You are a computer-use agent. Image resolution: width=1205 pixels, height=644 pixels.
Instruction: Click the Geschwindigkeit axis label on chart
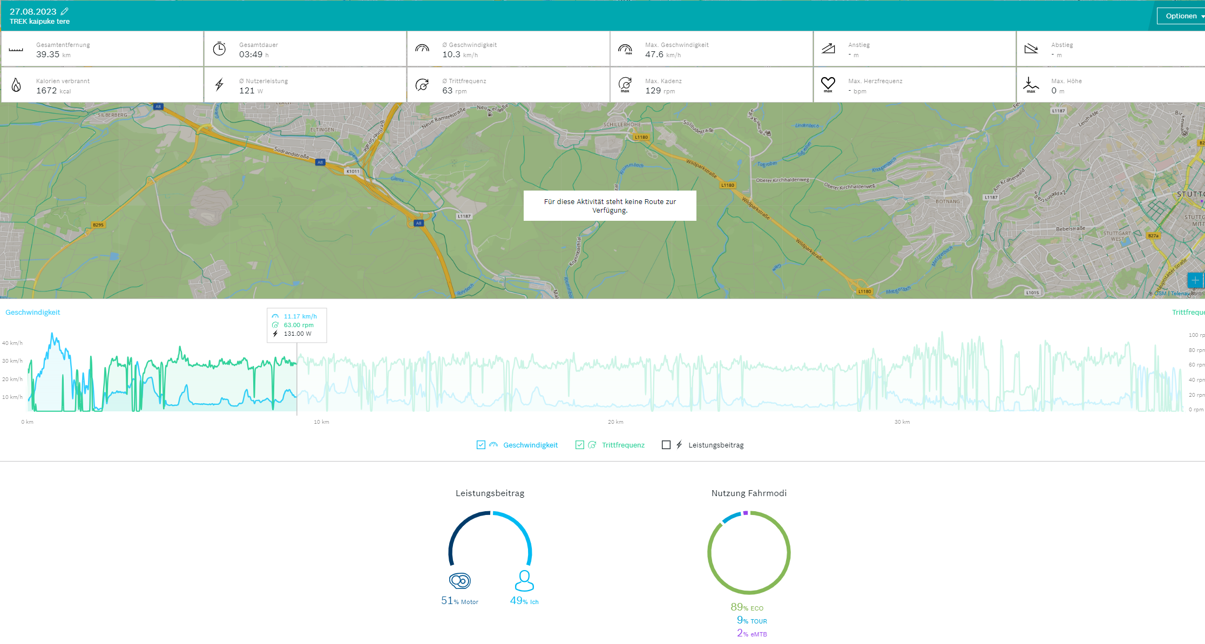coord(33,312)
